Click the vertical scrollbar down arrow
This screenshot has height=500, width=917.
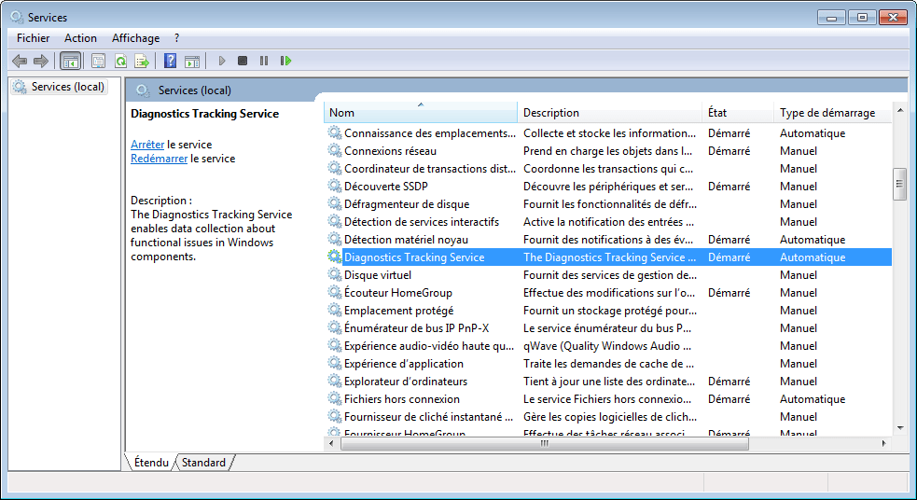[x=900, y=428]
